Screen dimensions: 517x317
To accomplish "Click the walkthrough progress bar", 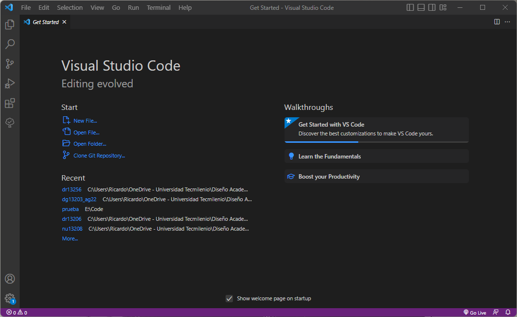I will [x=376, y=142].
